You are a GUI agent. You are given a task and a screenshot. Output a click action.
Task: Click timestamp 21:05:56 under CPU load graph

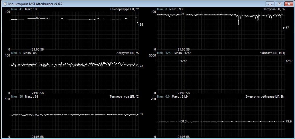(x=38, y=93)
